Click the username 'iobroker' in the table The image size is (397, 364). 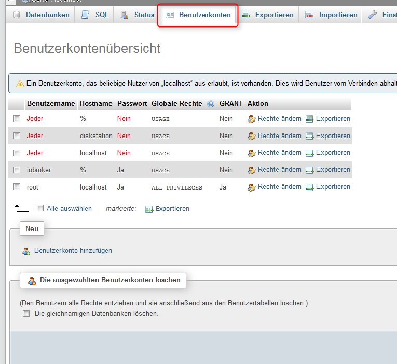pyautogui.click(x=39, y=170)
